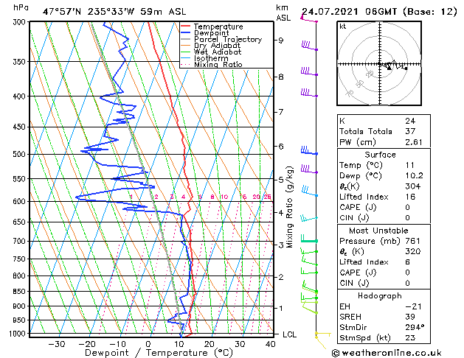The height and width of the screenshot is (358, 464).
Task: Click the LCL marker label
Action: pyautogui.click(x=289, y=334)
